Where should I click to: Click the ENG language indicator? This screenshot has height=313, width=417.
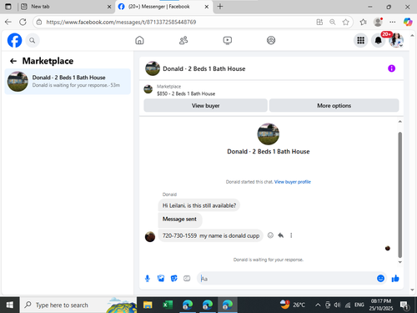click(359, 305)
